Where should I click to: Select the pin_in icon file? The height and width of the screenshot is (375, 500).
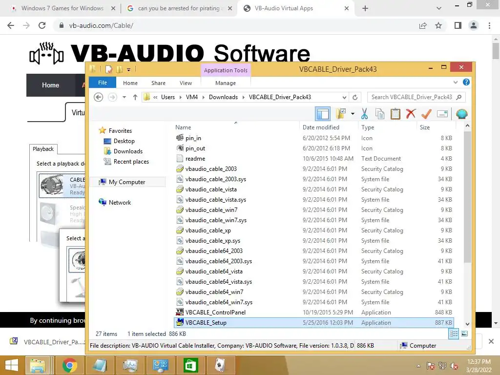coord(193,138)
